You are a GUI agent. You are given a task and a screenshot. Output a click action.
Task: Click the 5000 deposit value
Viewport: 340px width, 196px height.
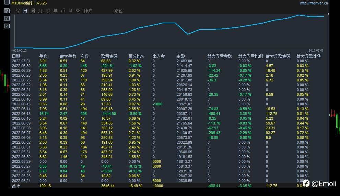pyautogui.click(x=157, y=181)
